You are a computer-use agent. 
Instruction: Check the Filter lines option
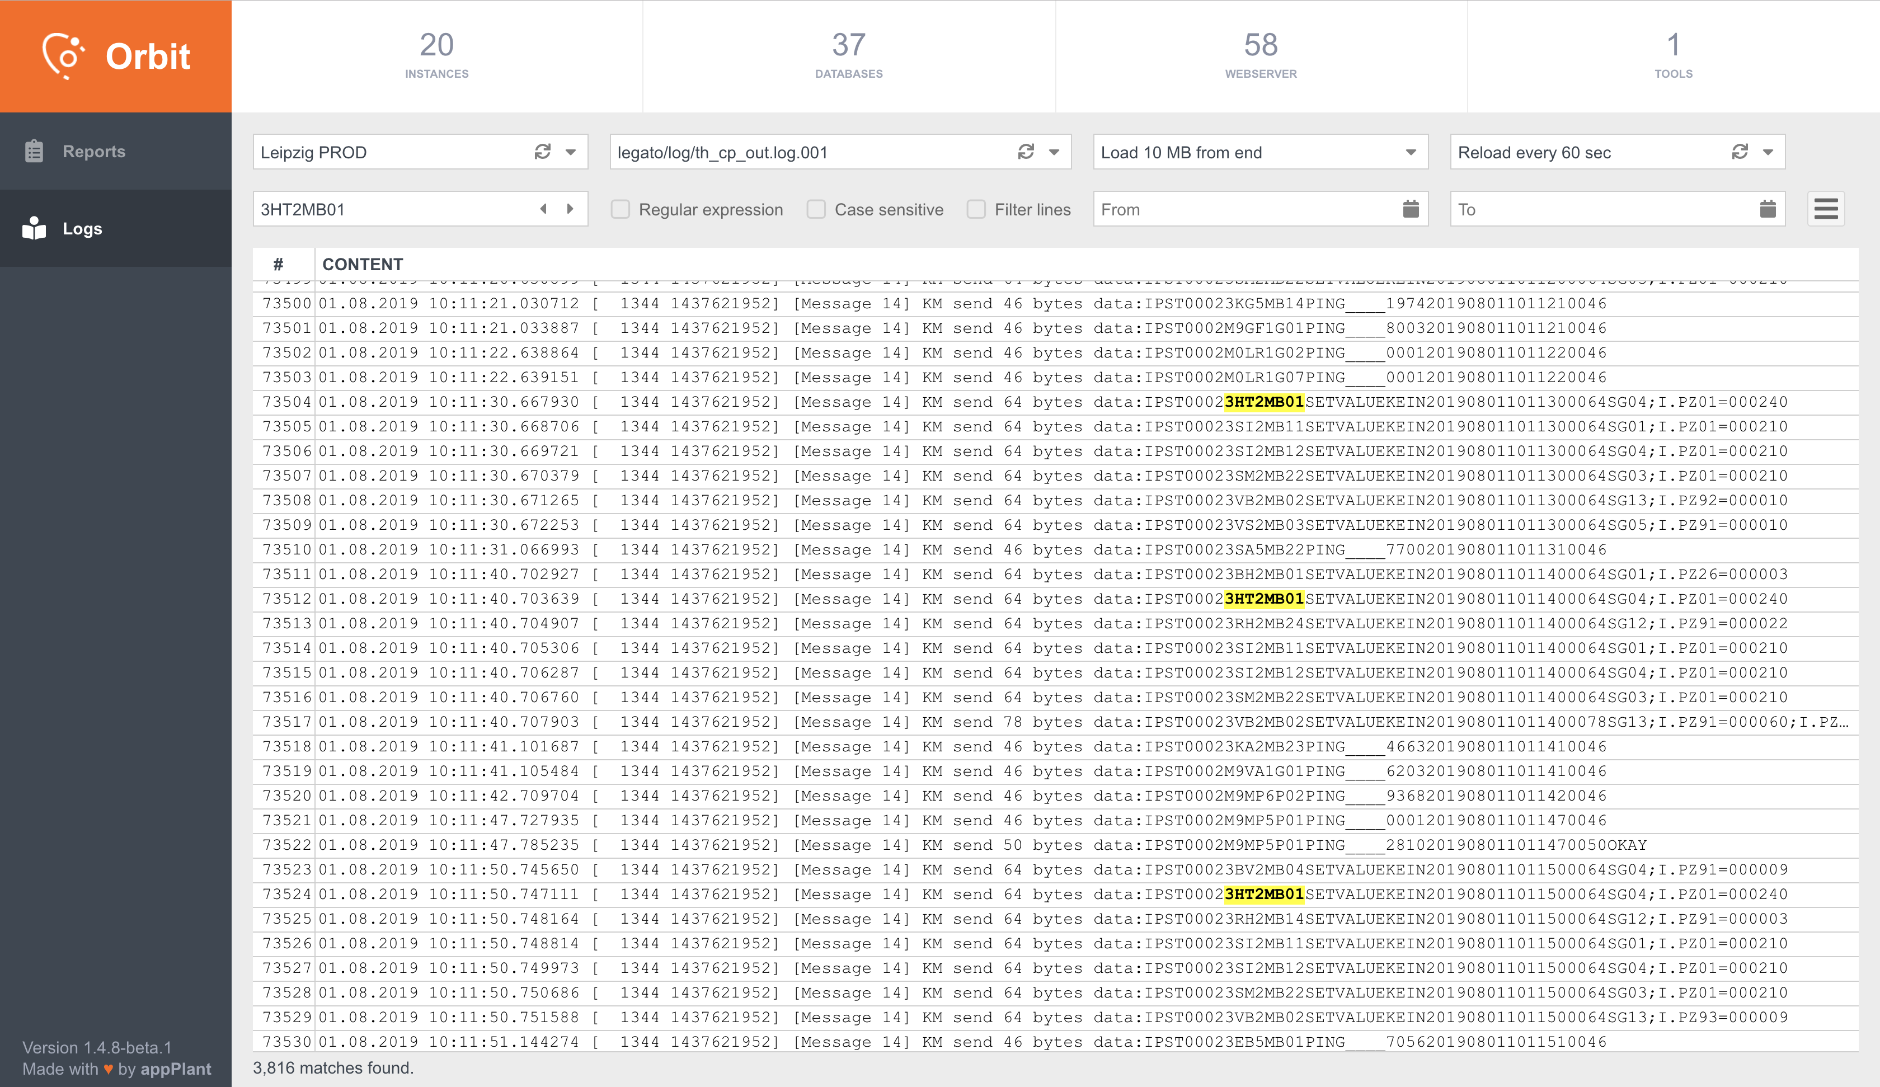[x=976, y=210]
